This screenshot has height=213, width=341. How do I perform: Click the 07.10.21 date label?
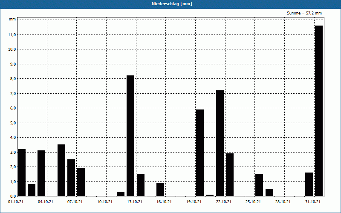(75, 202)
